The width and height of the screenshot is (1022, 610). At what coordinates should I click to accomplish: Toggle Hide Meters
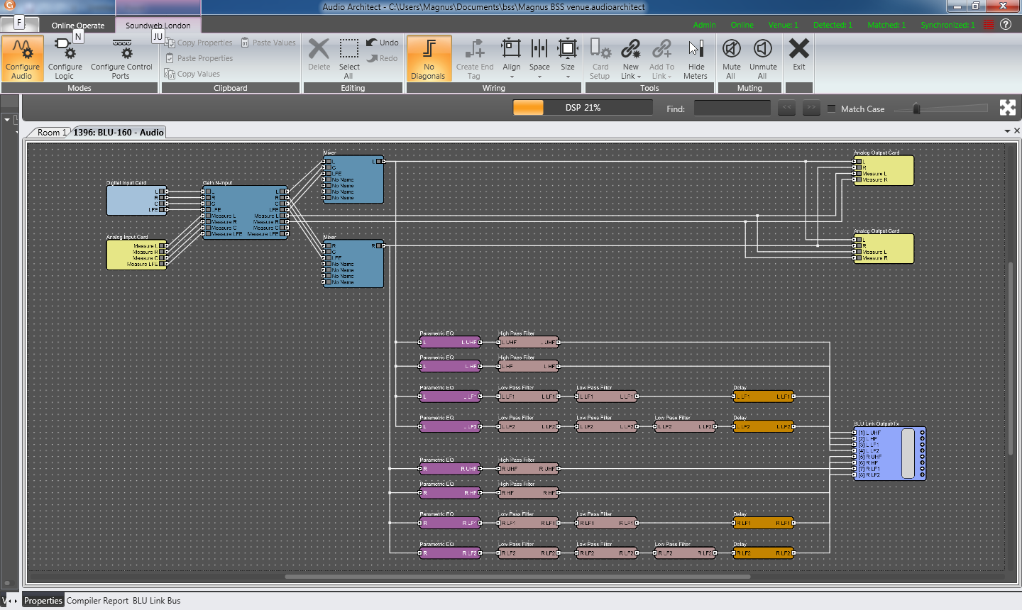(x=696, y=59)
